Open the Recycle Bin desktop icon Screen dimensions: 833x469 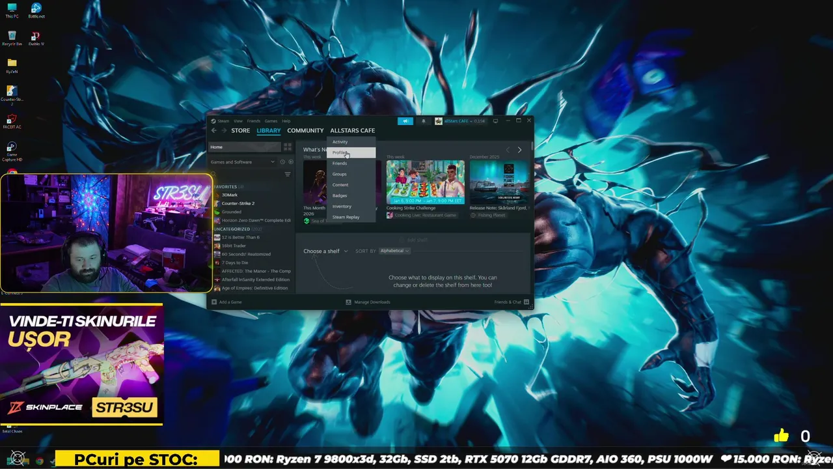[x=12, y=38]
